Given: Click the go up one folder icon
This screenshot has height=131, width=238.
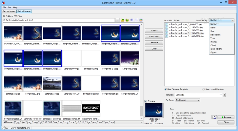Looking at the screenshot, I should click(123, 20).
